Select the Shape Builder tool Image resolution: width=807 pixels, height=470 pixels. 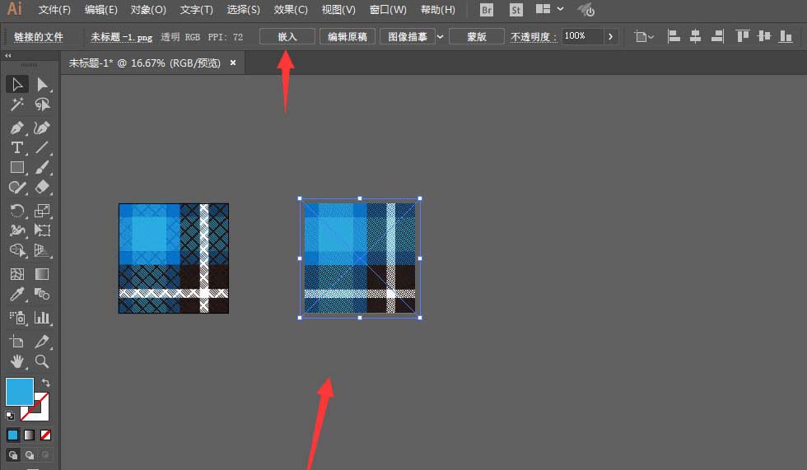pyautogui.click(x=17, y=250)
